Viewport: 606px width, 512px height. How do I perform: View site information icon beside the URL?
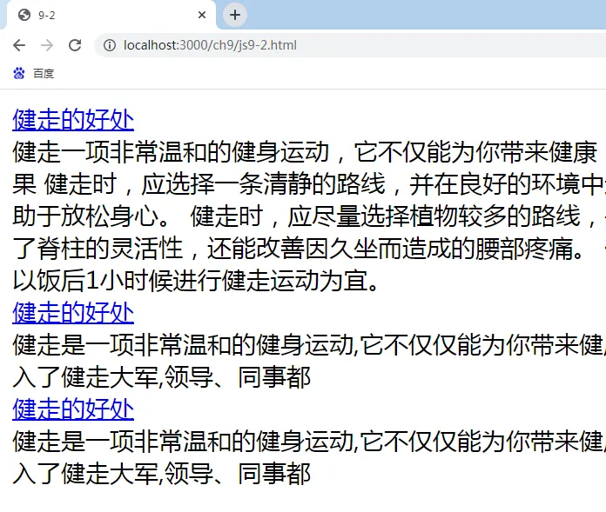click(x=109, y=44)
